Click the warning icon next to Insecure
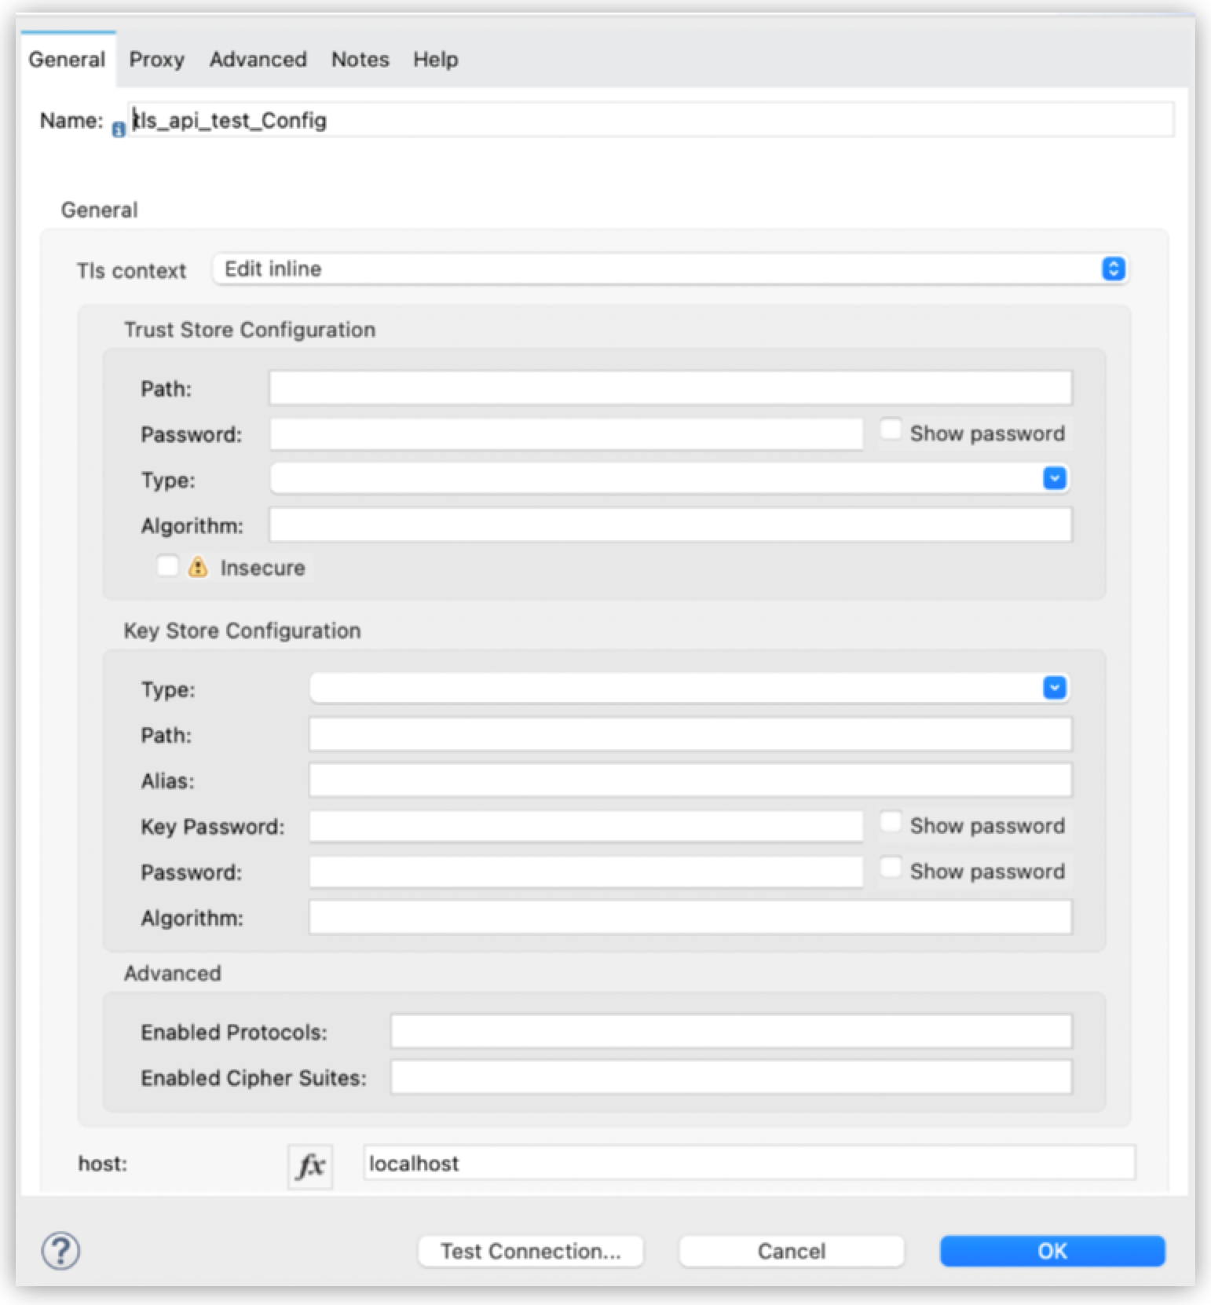The width and height of the screenshot is (1211, 1305). tap(198, 567)
